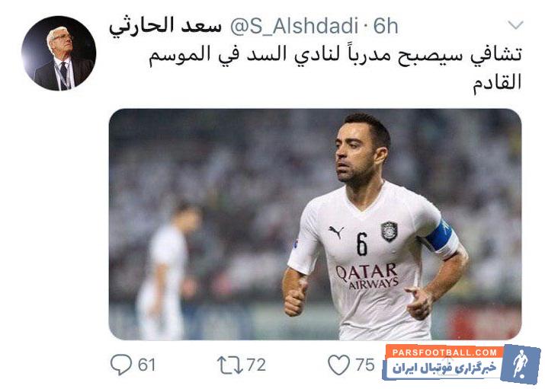Click the PARSFOOTBALL.COM orange watermark label
The width and height of the screenshot is (545, 389).
click(x=444, y=352)
